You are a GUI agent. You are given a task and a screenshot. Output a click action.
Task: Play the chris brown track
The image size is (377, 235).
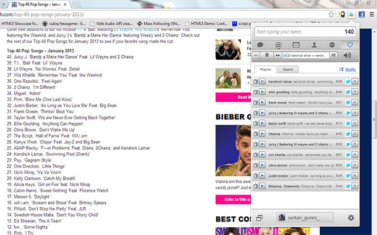pos(262,165)
